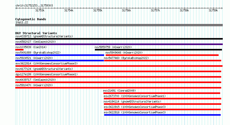This screenshot has height=125, width=230.
Task: Select the blue nsv5924521 variant bar
Action: click(59, 61)
